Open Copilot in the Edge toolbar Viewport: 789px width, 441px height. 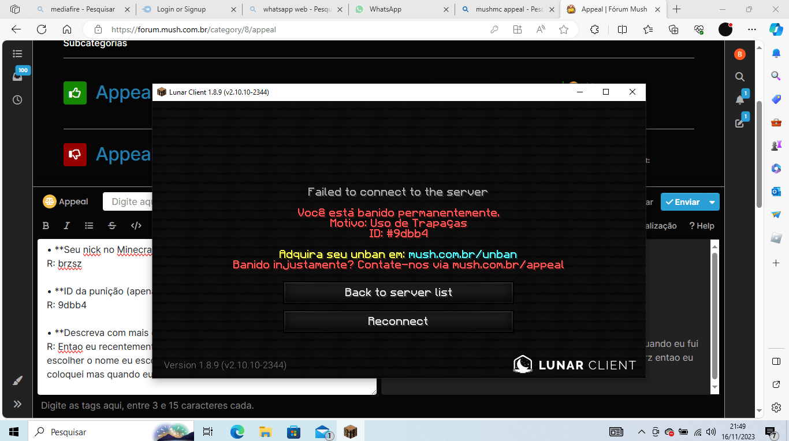[x=776, y=29]
